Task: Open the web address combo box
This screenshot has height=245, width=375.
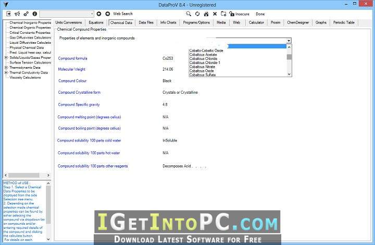Action: coord(67,14)
